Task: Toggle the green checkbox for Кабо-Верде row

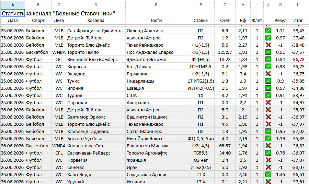Action: [x=268, y=174]
